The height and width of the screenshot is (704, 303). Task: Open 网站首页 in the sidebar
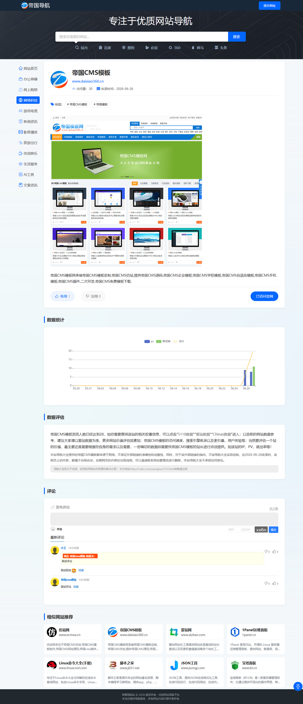28,69
